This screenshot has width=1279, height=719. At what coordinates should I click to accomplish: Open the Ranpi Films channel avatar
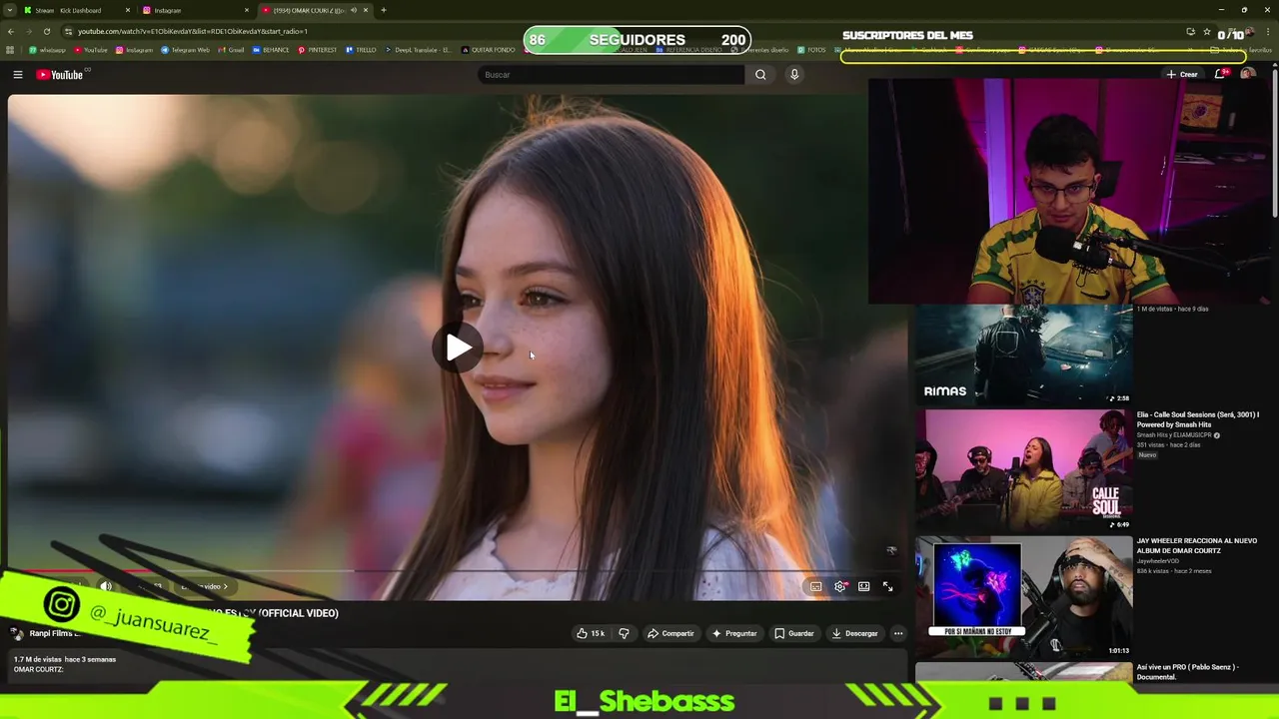[x=17, y=633]
